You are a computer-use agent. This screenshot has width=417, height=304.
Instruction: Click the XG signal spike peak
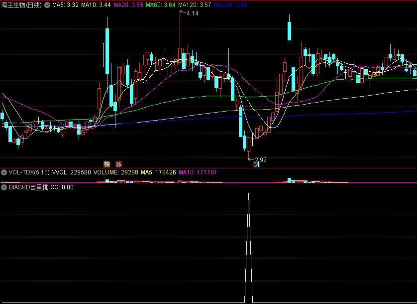tap(249, 194)
